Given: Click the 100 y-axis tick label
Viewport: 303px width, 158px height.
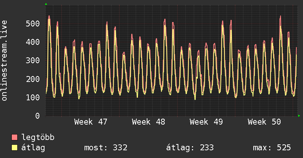Looking at the screenshot, I should [33, 97].
